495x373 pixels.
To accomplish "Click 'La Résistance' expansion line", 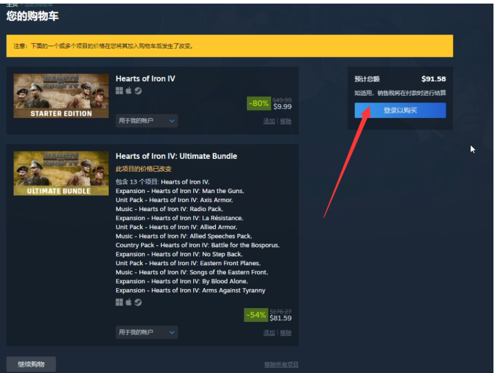I will [x=179, y=218].
